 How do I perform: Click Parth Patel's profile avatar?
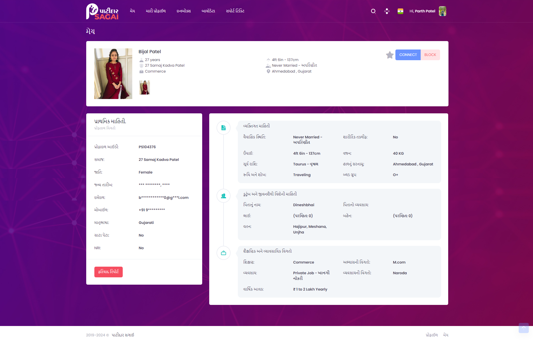pos(443,11)
